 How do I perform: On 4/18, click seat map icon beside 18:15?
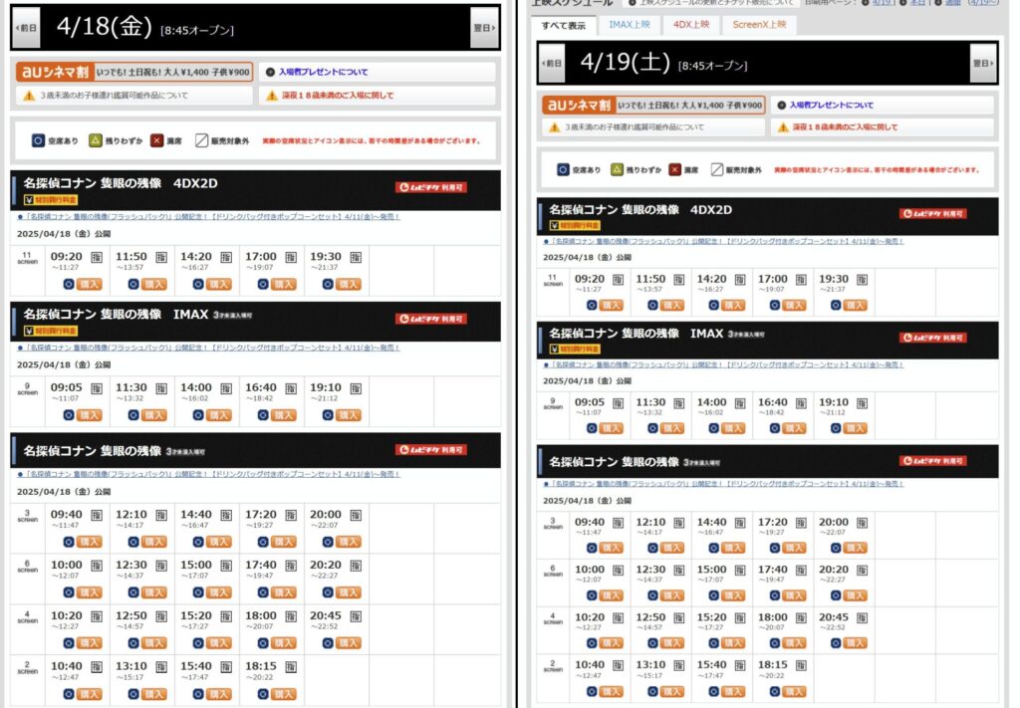coord(291,667)
